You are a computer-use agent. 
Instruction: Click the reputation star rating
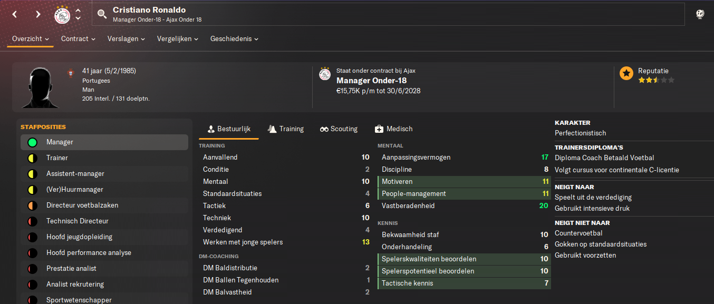click(656, 80)
